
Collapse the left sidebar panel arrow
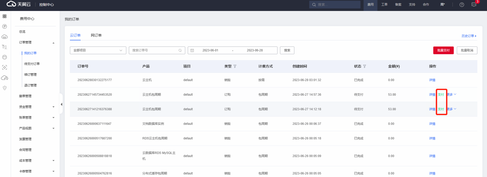coord(61,104)
